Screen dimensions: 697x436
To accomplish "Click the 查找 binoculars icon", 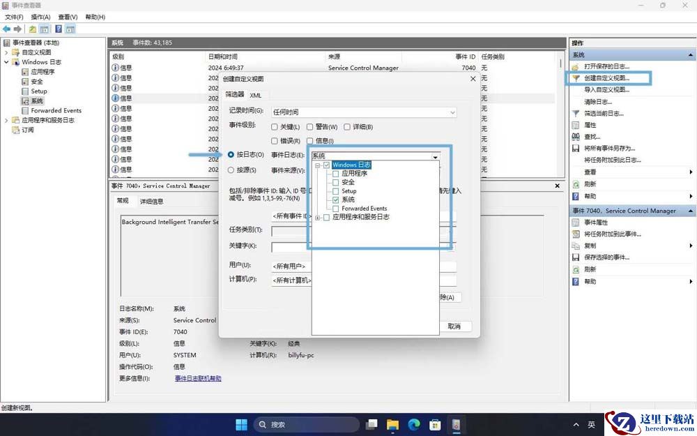I will pos(576,137).
